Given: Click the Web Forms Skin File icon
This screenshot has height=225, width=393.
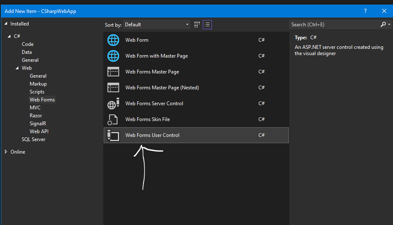Looking at the screenshot, I should [x=112, y=119].
